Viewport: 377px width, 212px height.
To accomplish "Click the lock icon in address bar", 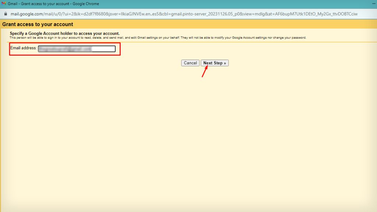I will point(6,14).
